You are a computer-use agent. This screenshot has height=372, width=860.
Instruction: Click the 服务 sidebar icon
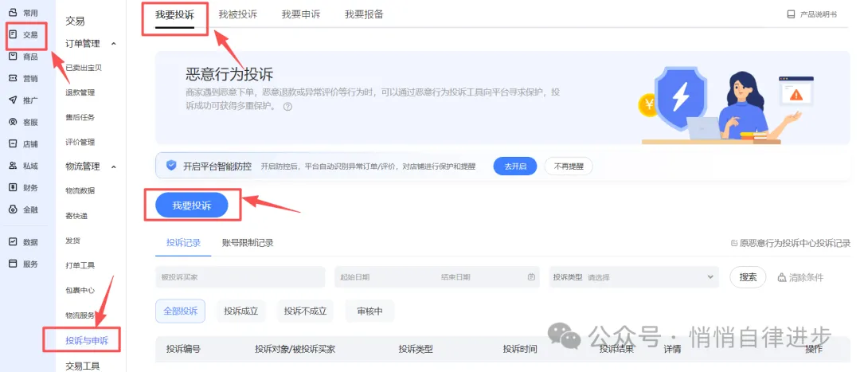pyautogui.click(x=14, y=264)
